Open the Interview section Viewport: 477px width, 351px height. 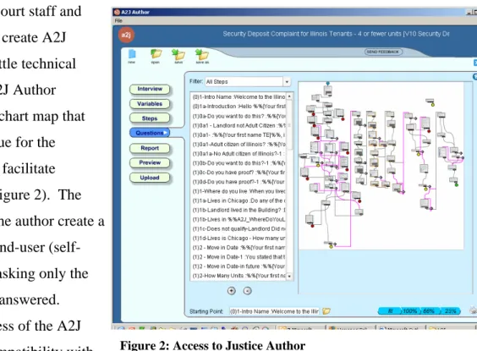click(150, 89)
